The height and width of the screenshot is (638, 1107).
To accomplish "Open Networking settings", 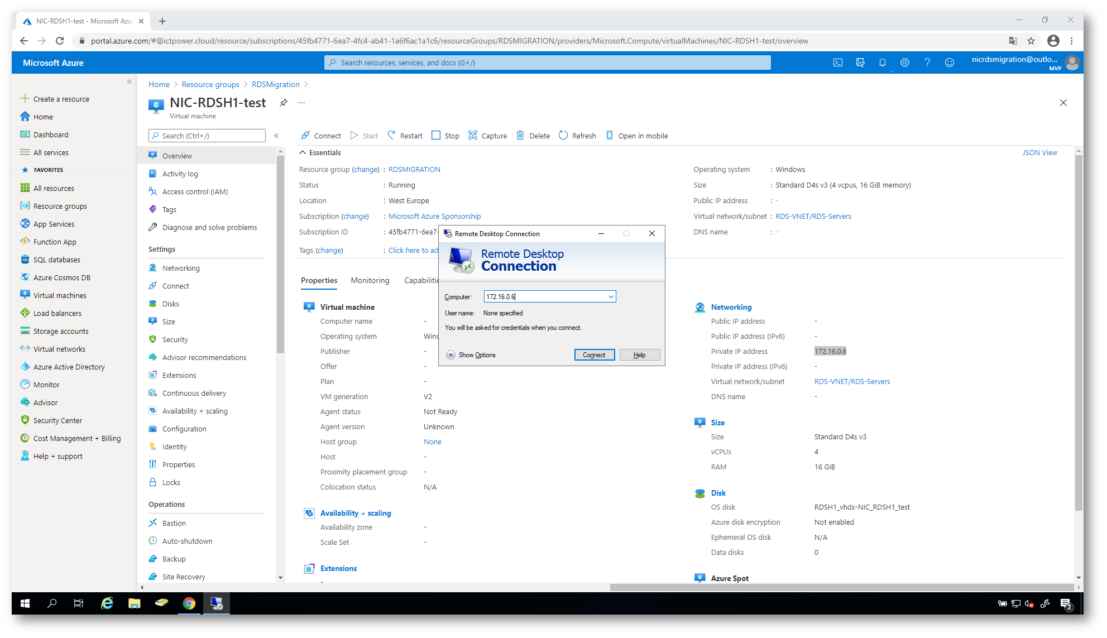I will coord(181,268).
